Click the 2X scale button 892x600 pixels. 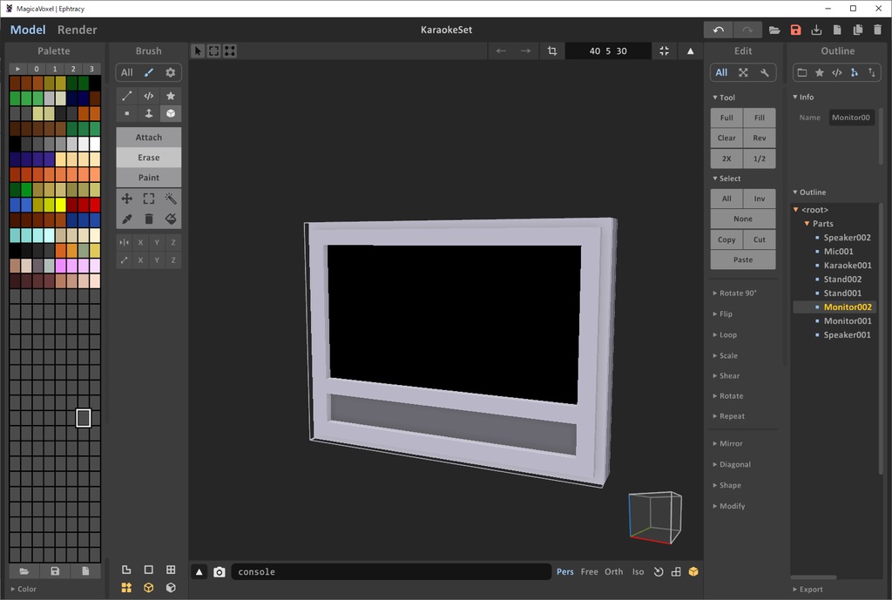coord(726,158)
